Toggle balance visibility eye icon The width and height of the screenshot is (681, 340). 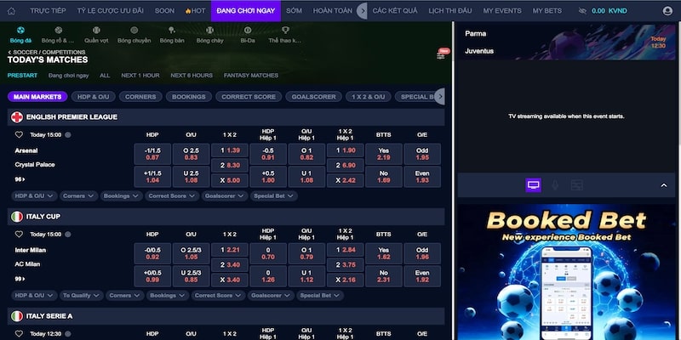(582, 11)
